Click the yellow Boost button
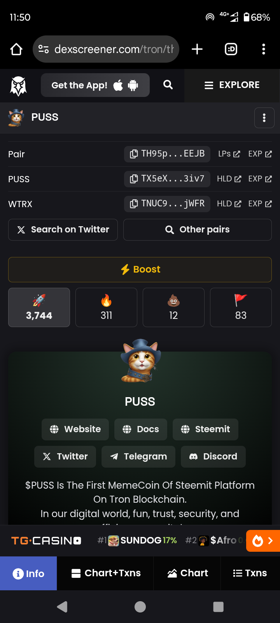The width and height of the screenshot is (280, 623). pyautogui.click(x=140, y=269)
